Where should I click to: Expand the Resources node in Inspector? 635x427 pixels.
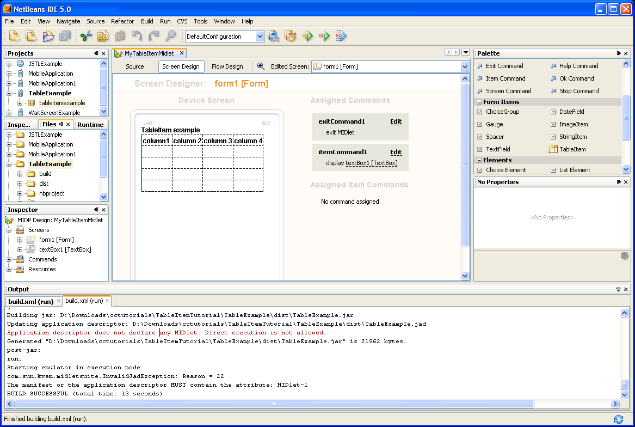coord(9,269)
